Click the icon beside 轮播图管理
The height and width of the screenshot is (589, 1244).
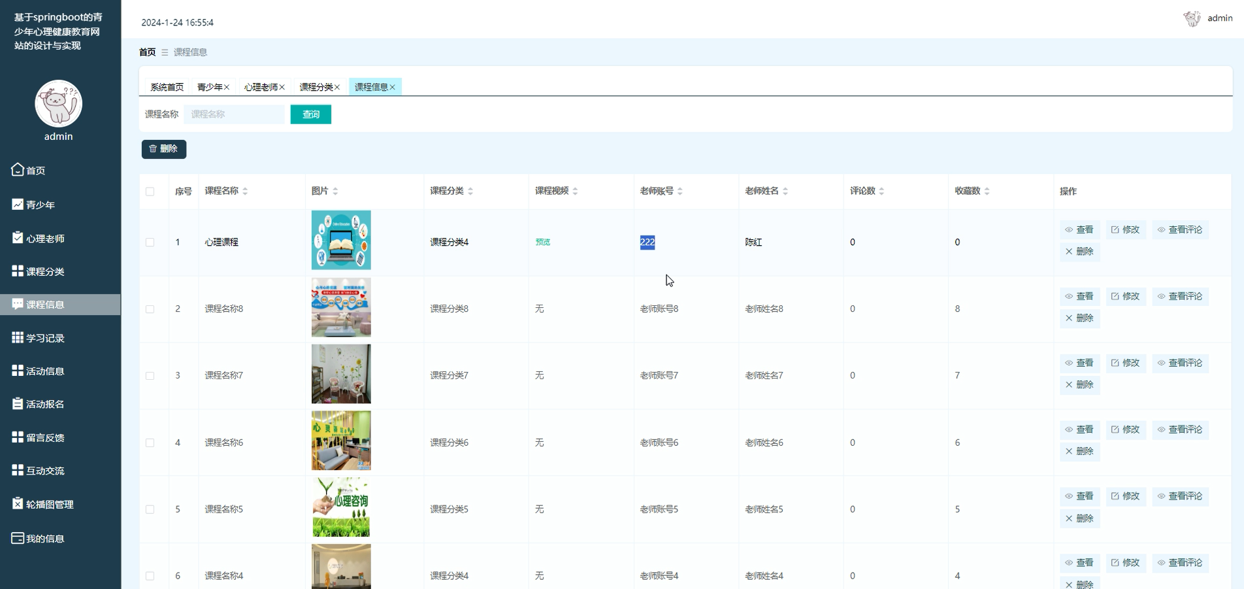coord(18,503)
